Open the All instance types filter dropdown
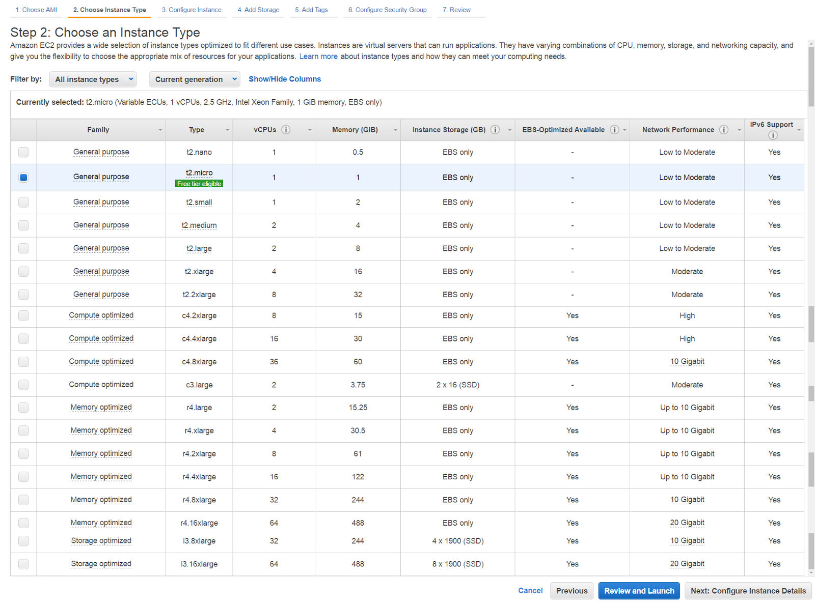Viewport: 815px width, 606px height. (93, 79)
